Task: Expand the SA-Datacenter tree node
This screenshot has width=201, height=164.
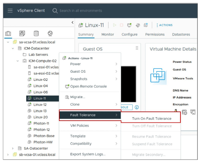Action: (13, 148)
